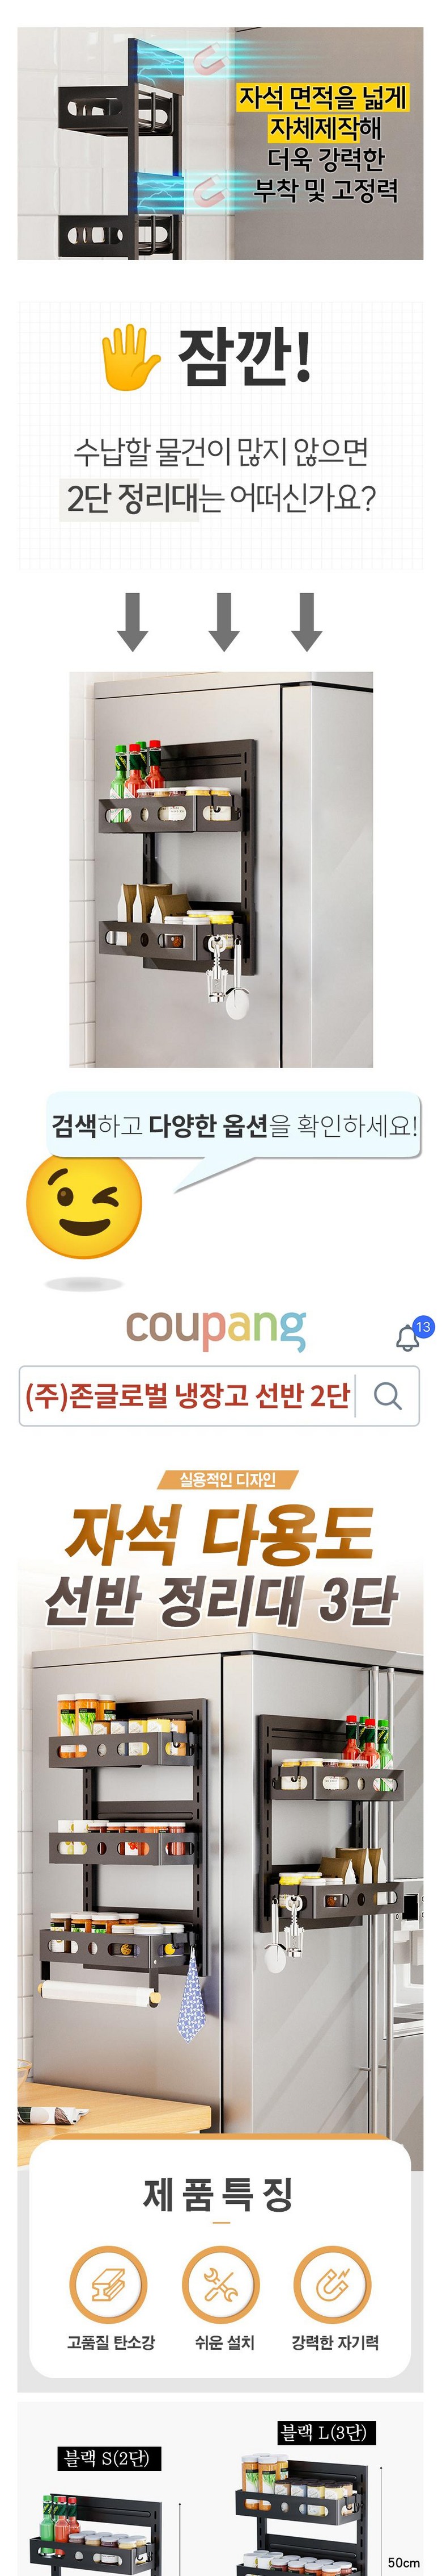Click the 자석 다용도 headline
The width and height of the screenshot is (442, 2576).
[x=219, y=1533]
